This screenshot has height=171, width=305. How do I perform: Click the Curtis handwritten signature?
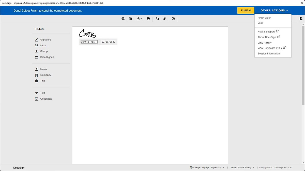(x=87, y=33)
